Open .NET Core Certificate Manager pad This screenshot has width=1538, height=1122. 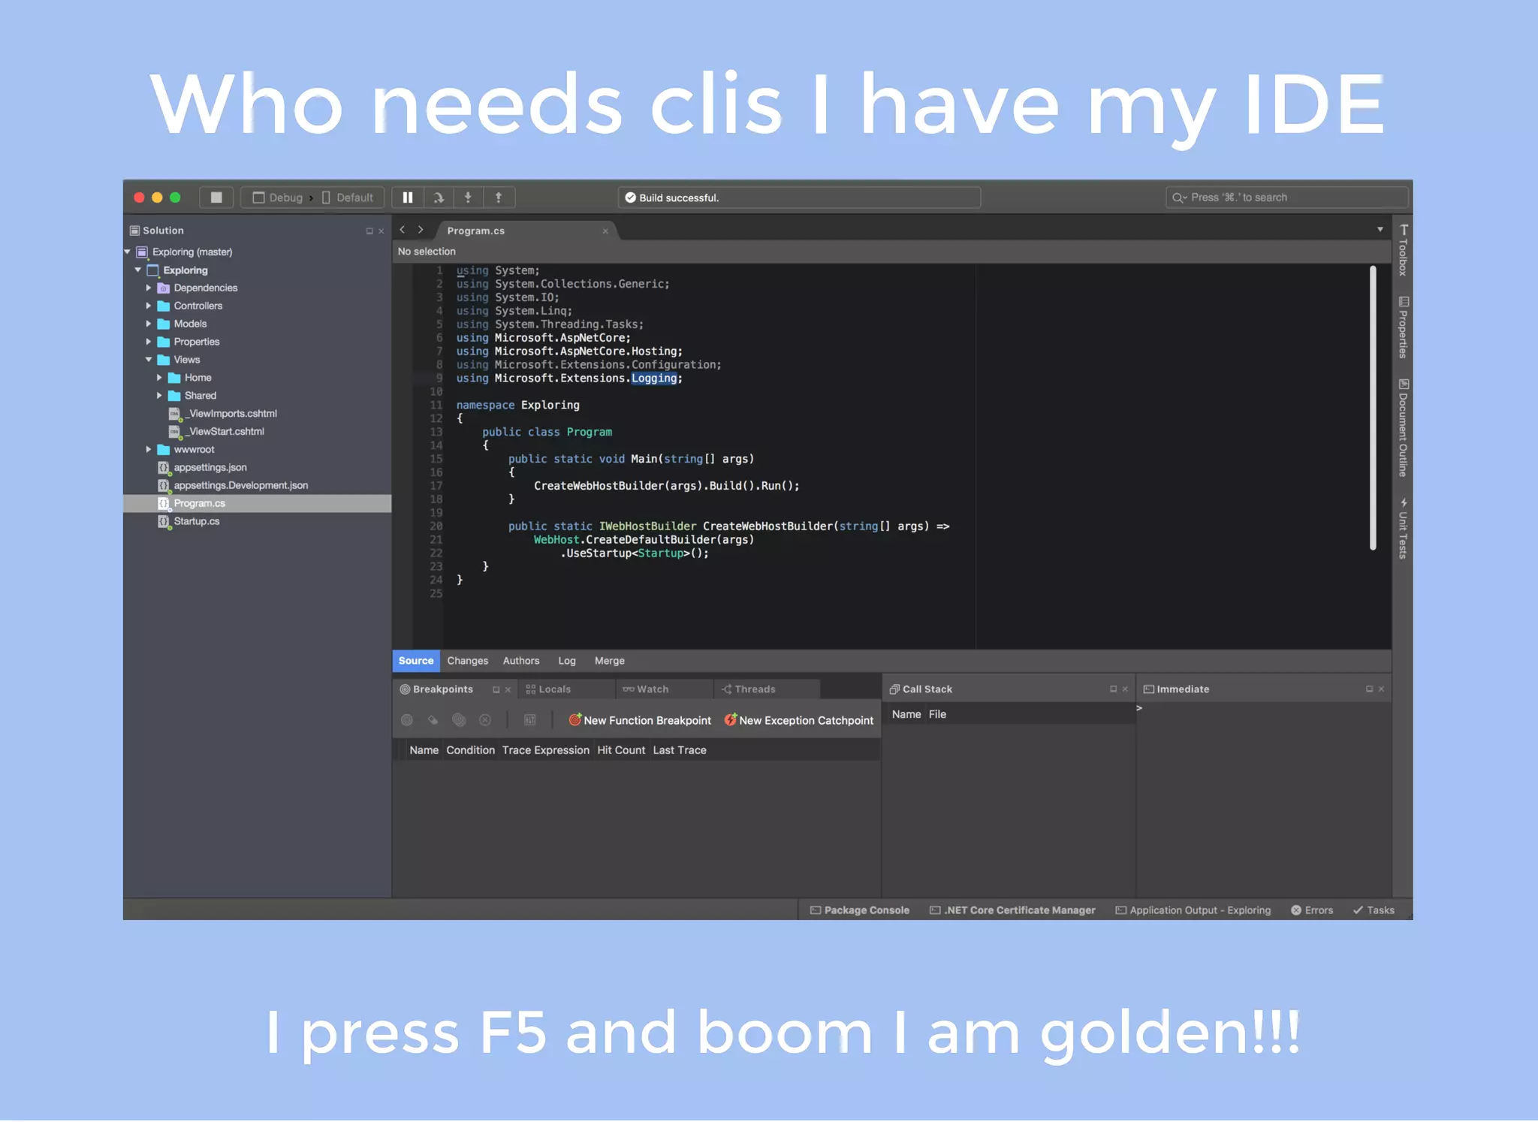[1012, 910]
